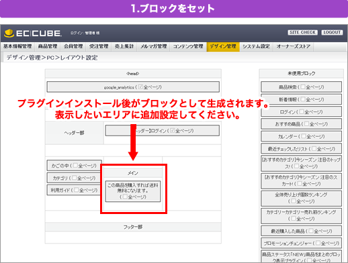Toggle 全ページ checkbox for カテゴリー売れ筋ランキング block
The height and width of the screenshot is (263, 348).
[294, 219]
